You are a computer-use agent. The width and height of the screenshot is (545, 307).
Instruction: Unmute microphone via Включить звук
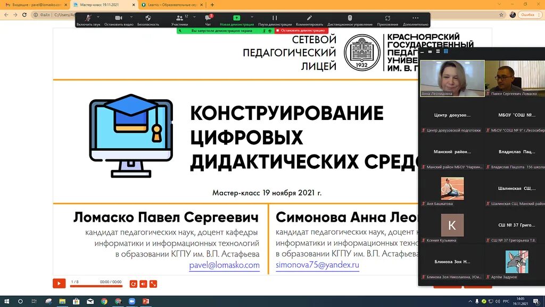pos(88,20)
